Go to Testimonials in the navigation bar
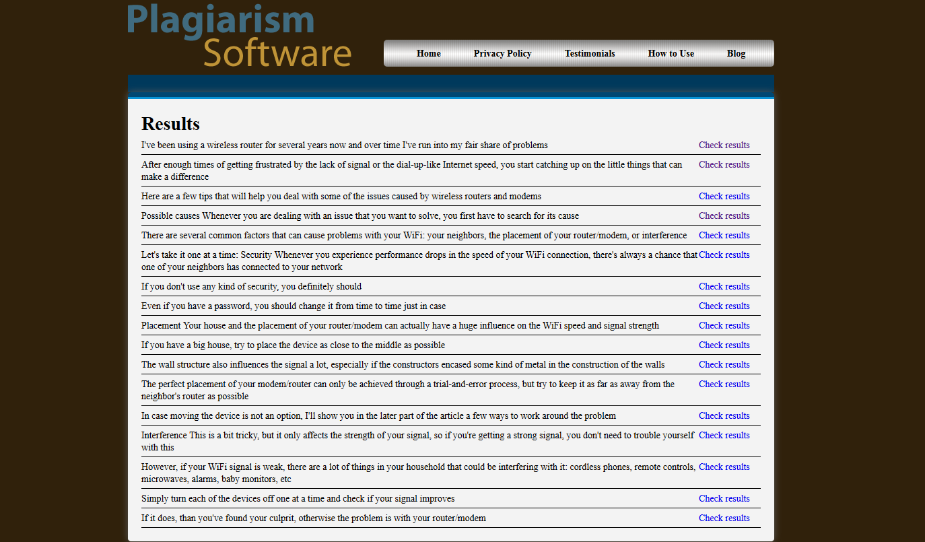The width and height of the screenshot is (925, 542). click(590, 54)
